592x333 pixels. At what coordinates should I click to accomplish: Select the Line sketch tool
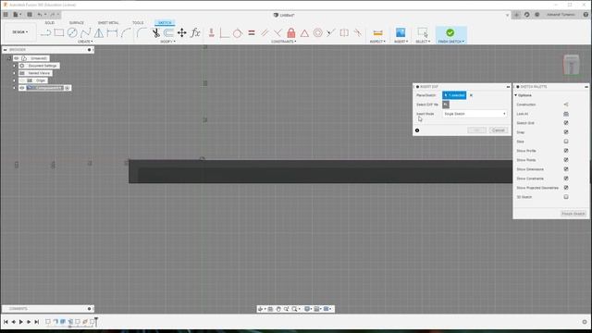click(x=46, y=33)
